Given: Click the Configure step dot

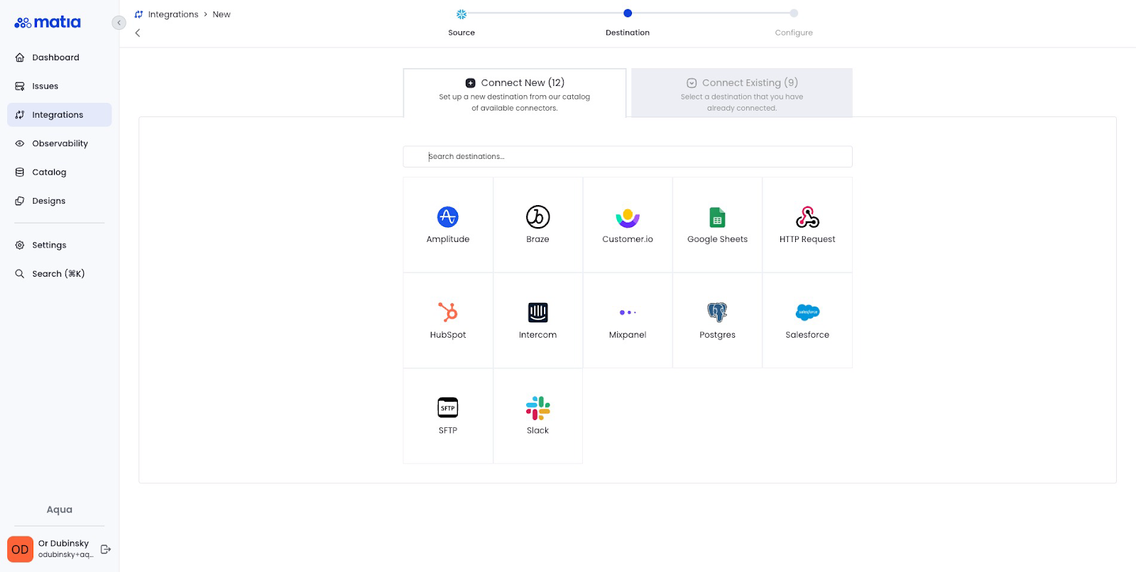Looking at the screenshot, I should (794, 13).
